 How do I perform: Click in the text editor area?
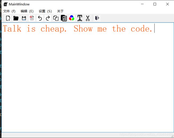click(88, 77)
